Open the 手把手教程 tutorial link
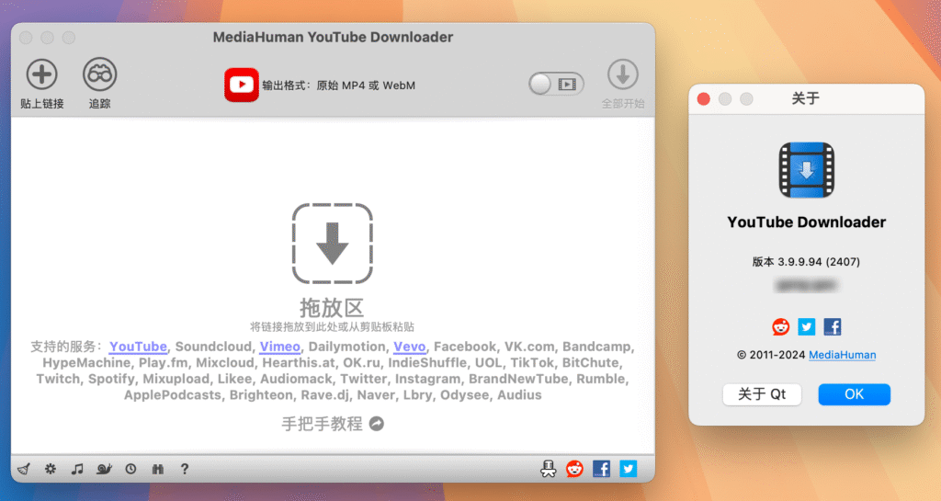Image resolution: width=941 pixels, height=501 pixels. (x=323, y=424)
